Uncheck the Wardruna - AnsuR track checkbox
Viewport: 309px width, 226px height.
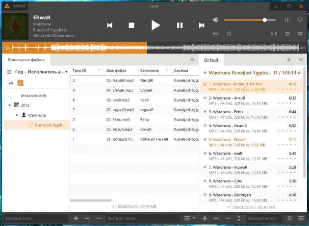(x=205, y=98)
